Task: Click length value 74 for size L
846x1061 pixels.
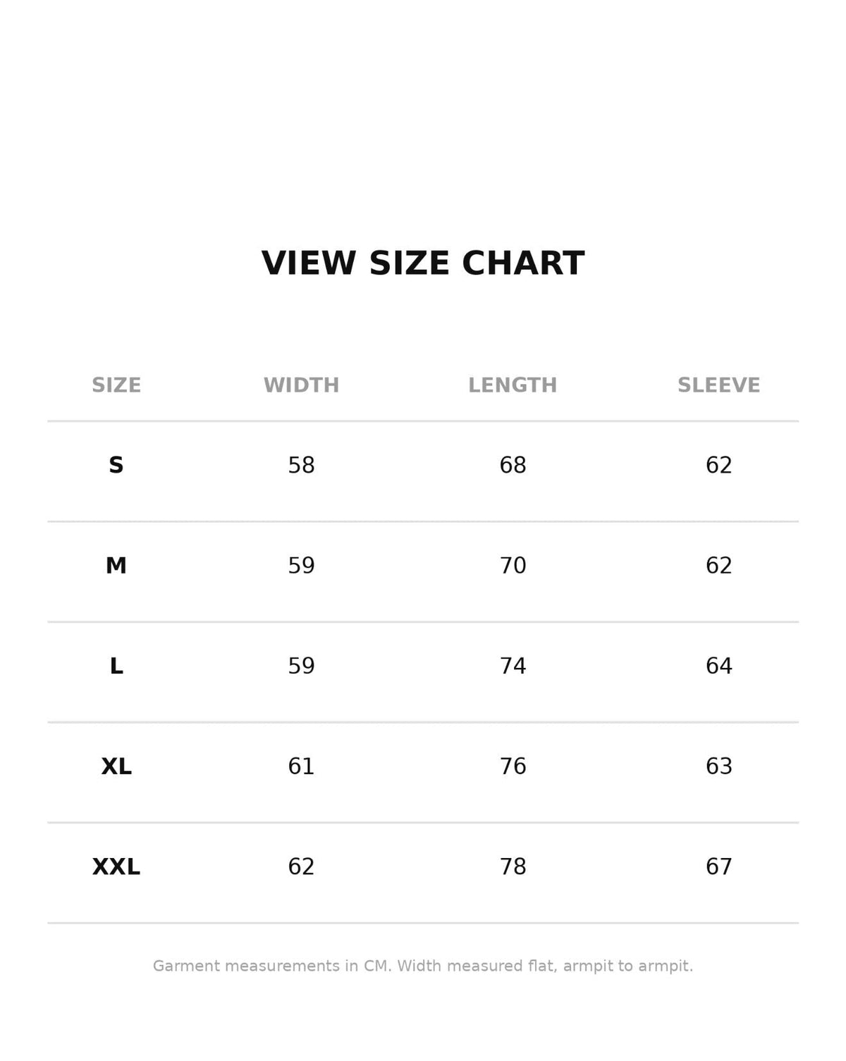Action: (513, 666)
